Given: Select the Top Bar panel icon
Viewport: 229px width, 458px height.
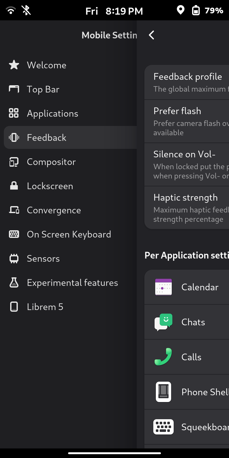Looking at the screenshot, I should point(14,89).
